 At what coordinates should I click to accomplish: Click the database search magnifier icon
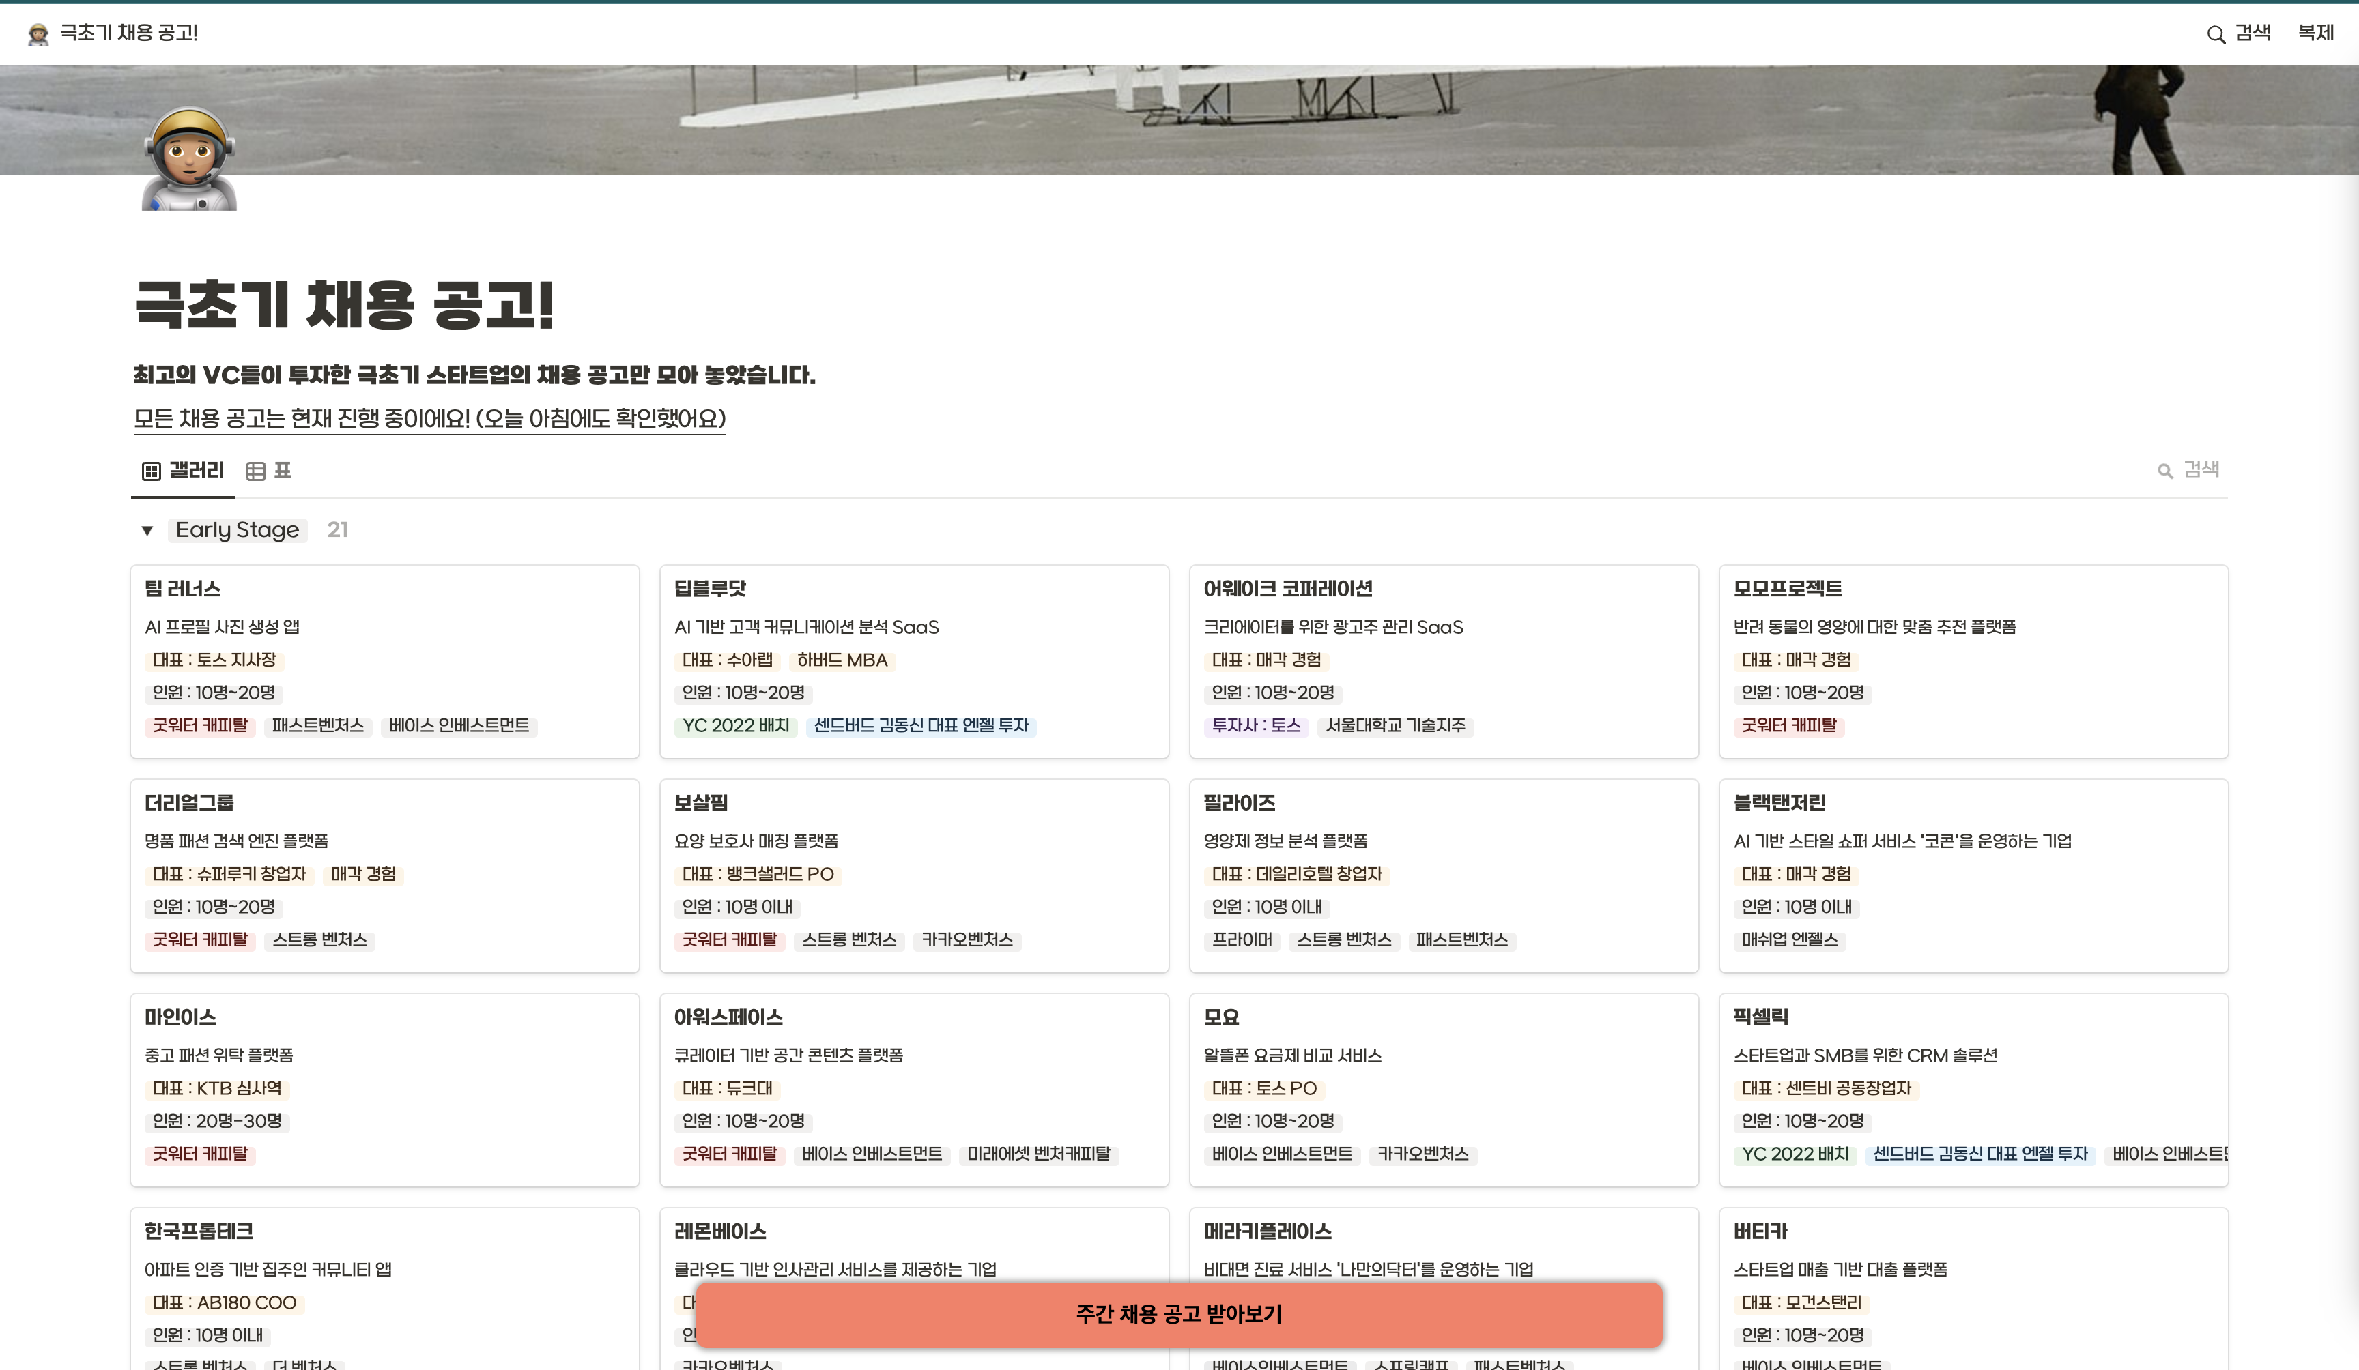pos(2164,471)
